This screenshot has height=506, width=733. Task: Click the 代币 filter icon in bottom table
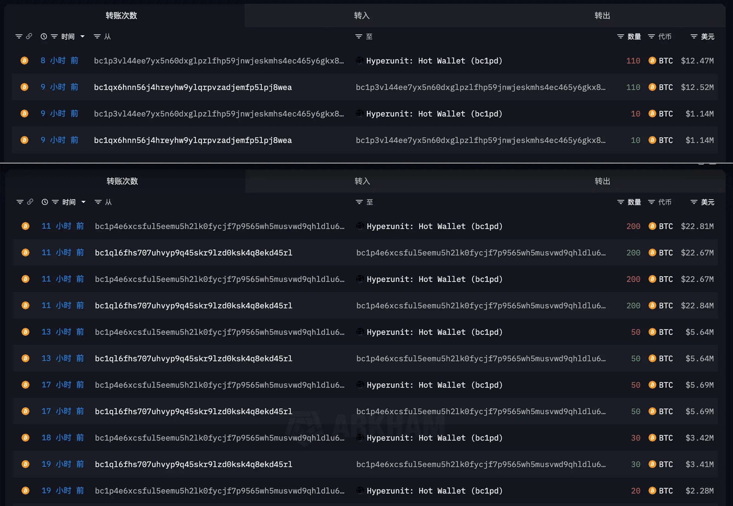click(x=651, y=202)
